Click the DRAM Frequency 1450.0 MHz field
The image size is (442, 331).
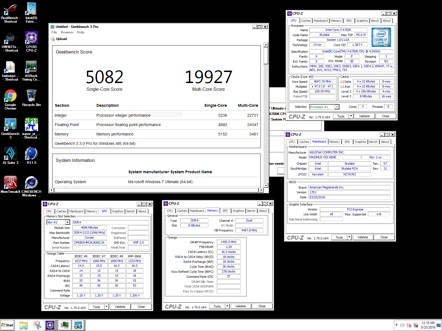228,242
